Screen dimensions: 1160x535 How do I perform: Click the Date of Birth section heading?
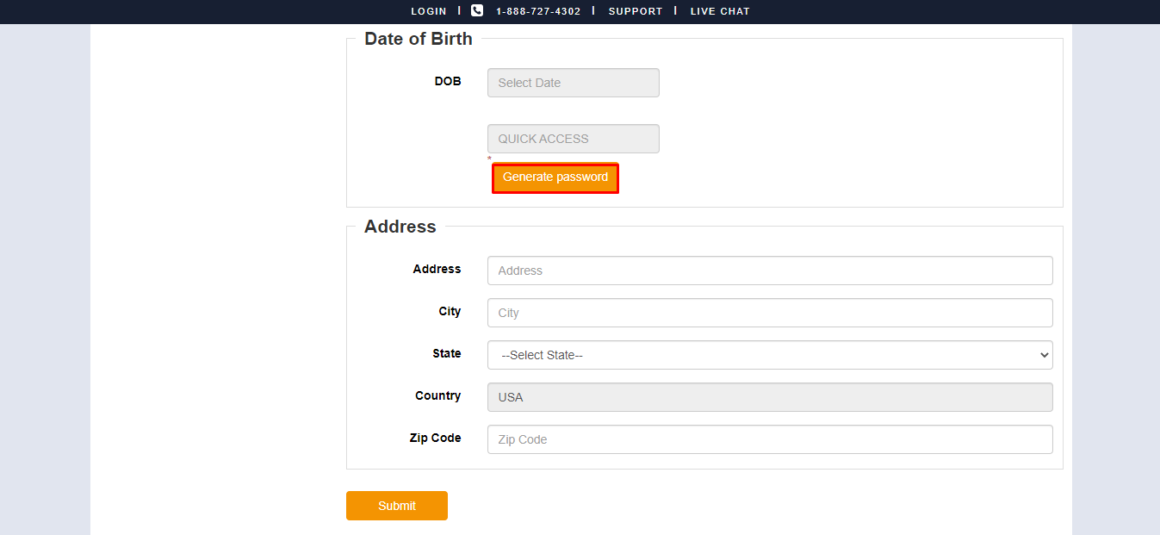tap(419, 39)
